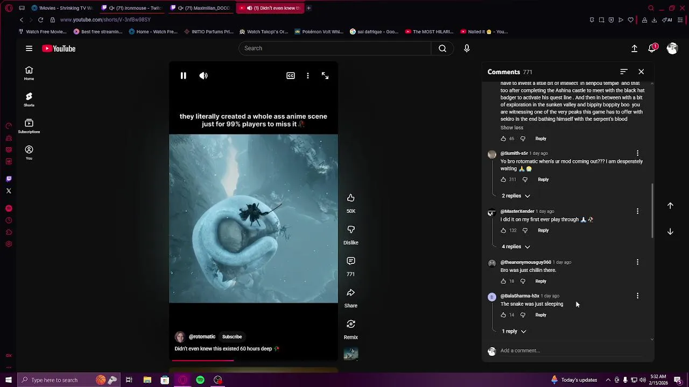Like the Short with 50K likes
The width and height of the screenshot is (689, 387).
pos(351,198)
